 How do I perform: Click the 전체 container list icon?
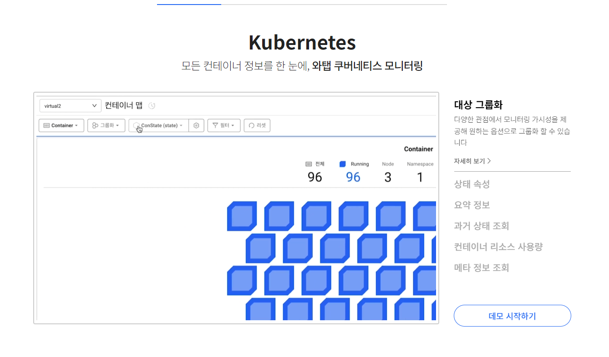tap(309, 164)
